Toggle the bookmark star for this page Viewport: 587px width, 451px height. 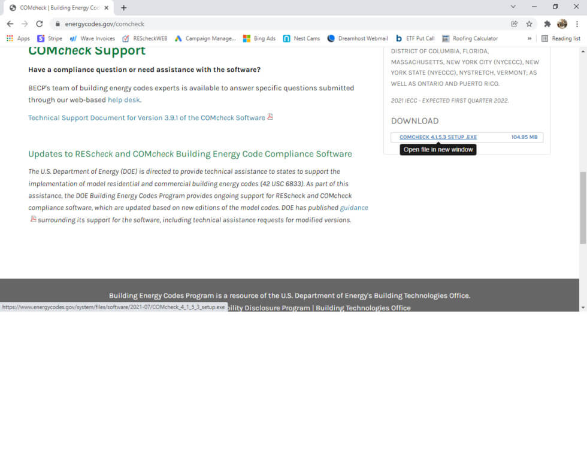(x=528, y=24)
